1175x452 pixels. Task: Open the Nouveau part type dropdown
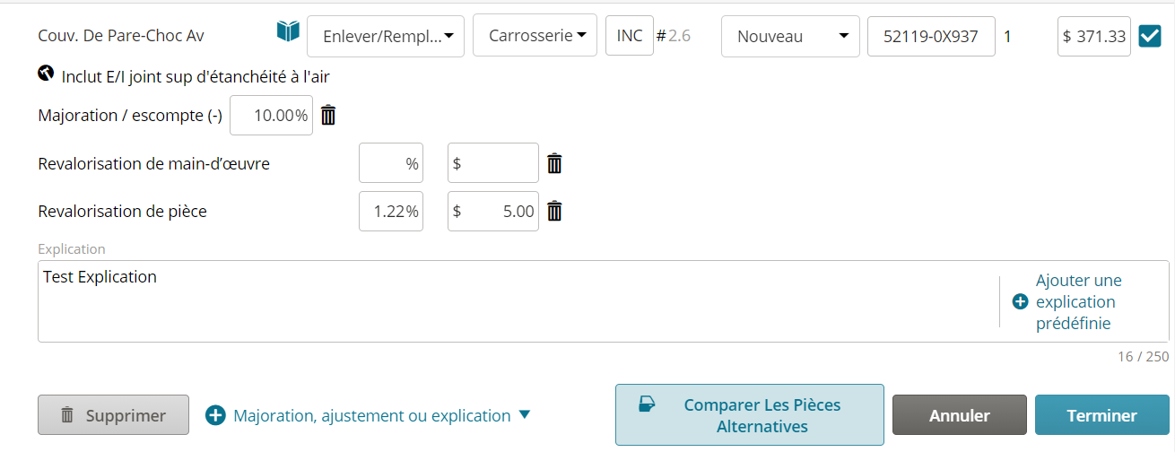[790, 36]
